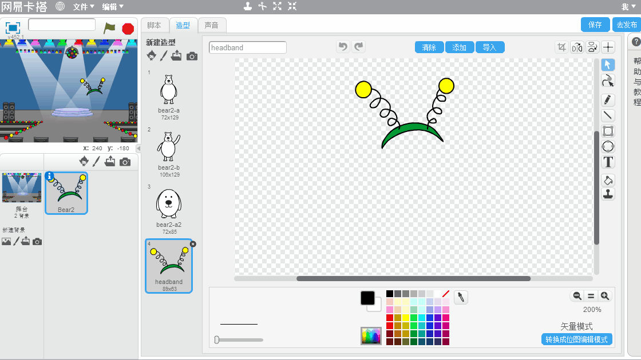Open the 文件 dropdown menu

point(84,7)
